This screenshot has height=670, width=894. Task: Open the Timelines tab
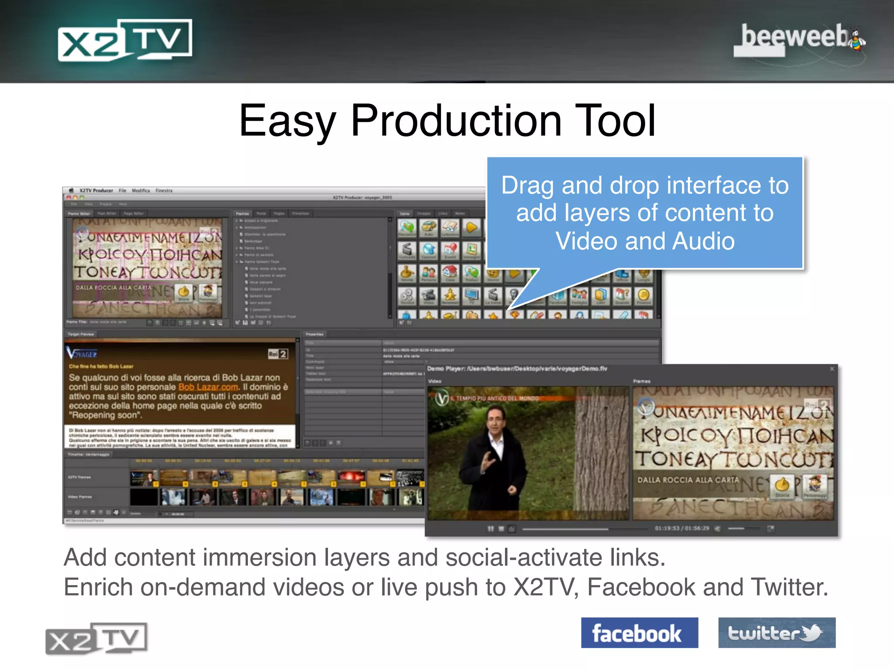(x=300, y=213)
